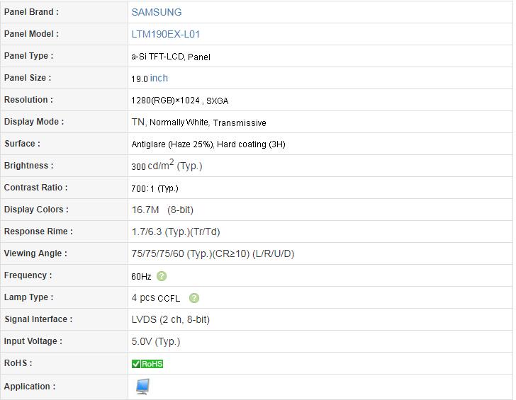Select the 'Surface :' label
516x400 pixels.
(x=22, y=144)
